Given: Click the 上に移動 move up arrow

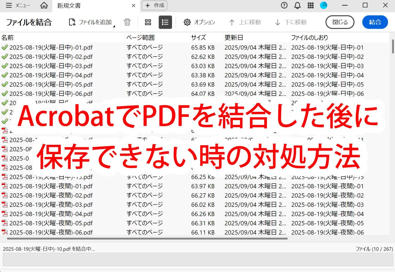Looking at the screenshot, I should [x=232, y=22].
